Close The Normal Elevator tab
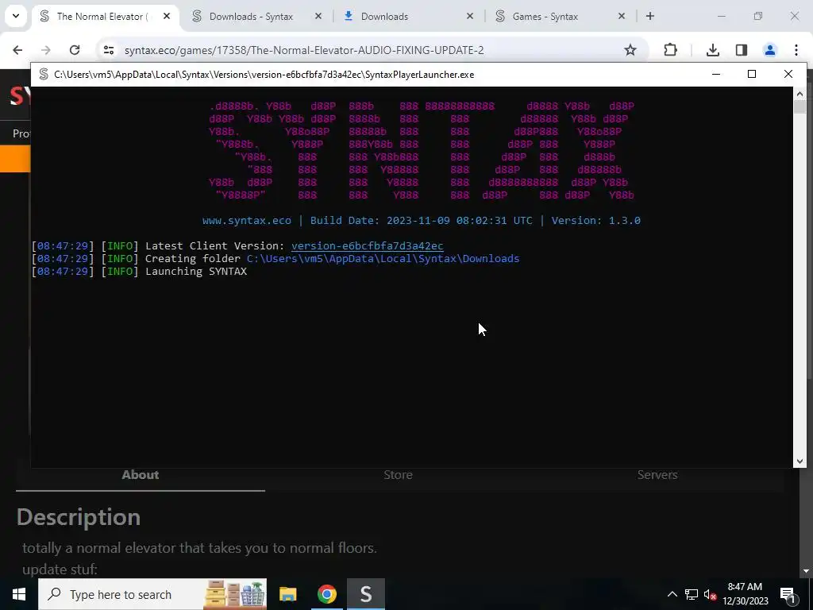 pyautogui.click(x=167, y=17)
